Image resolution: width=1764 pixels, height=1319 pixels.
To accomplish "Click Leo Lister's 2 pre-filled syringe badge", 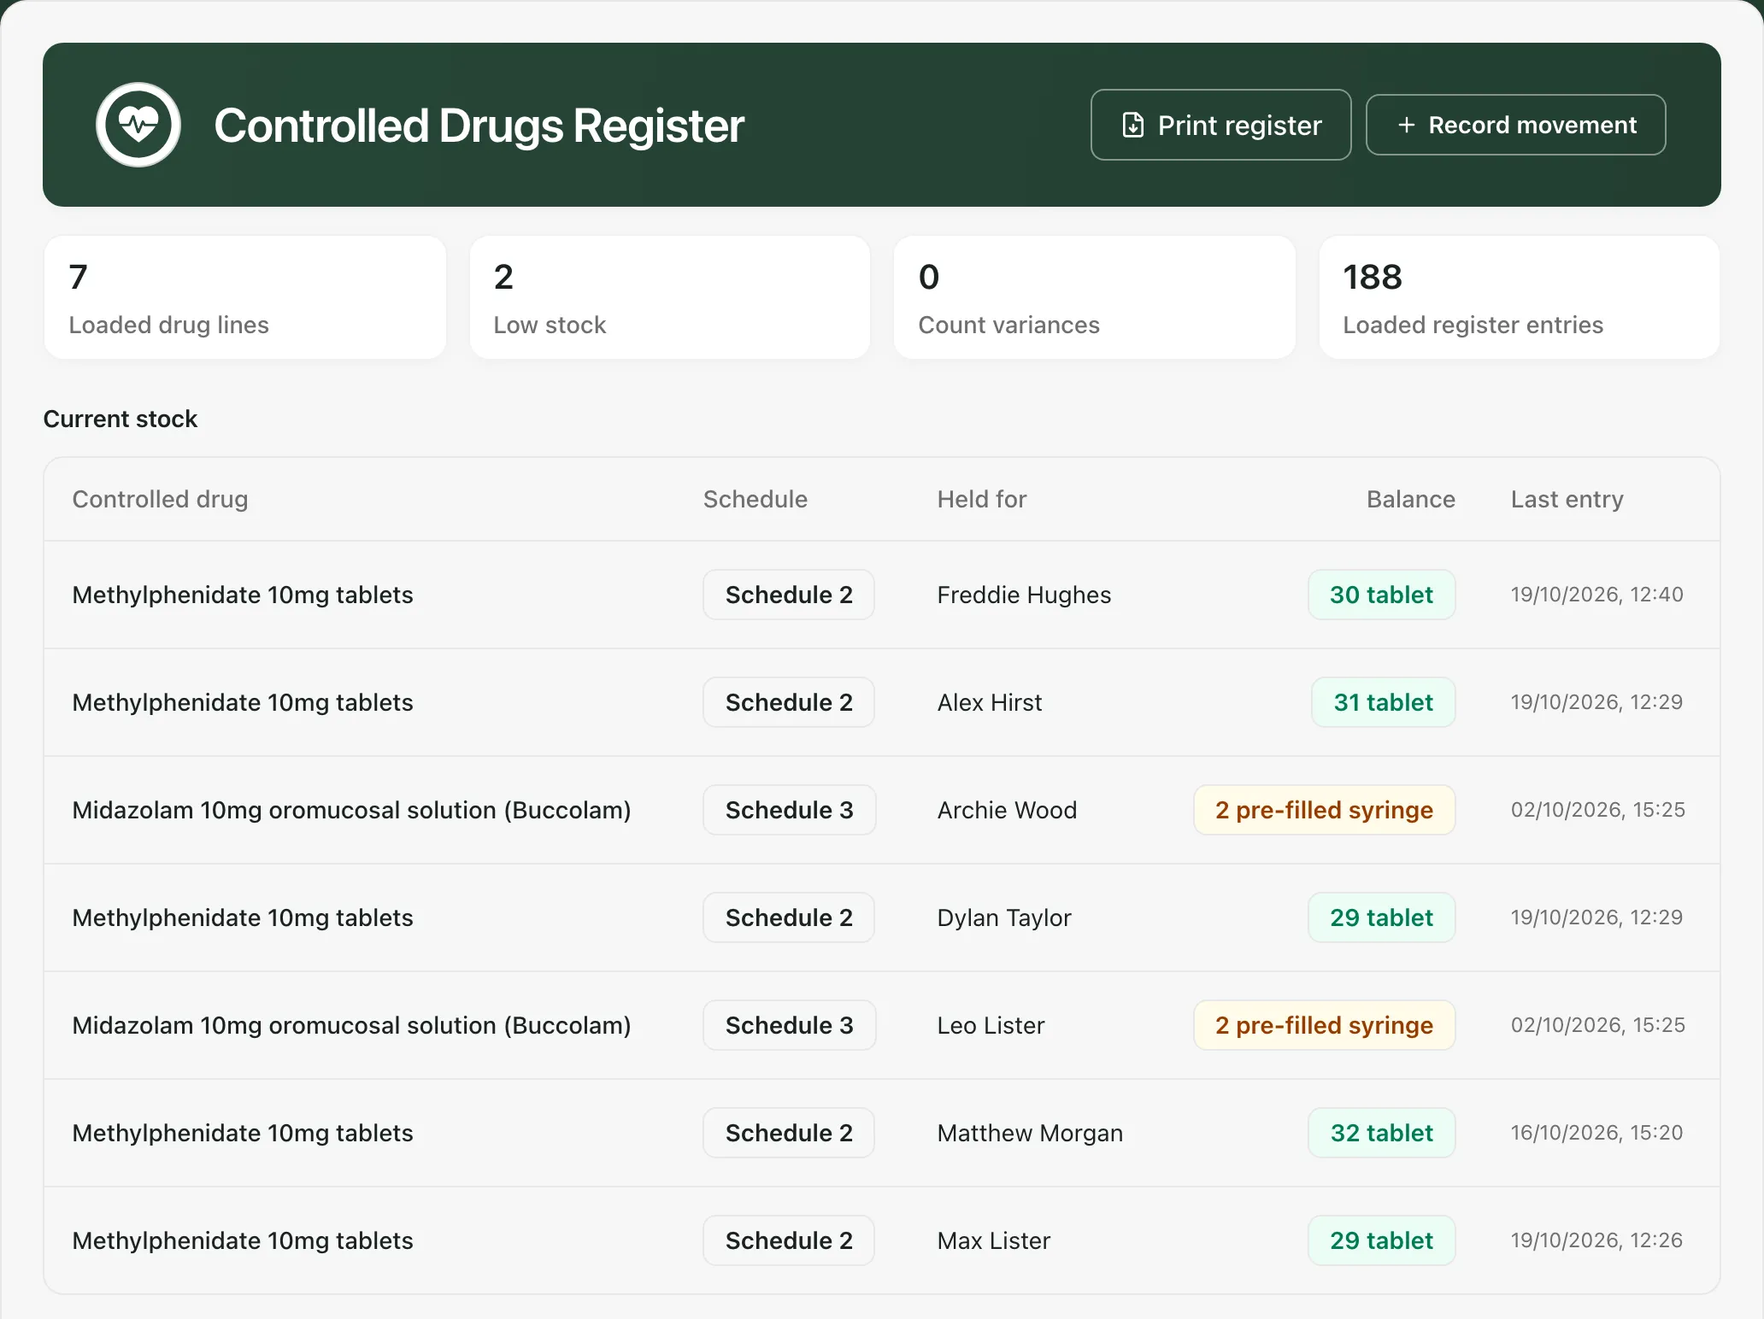I will pos(1324,1025).
